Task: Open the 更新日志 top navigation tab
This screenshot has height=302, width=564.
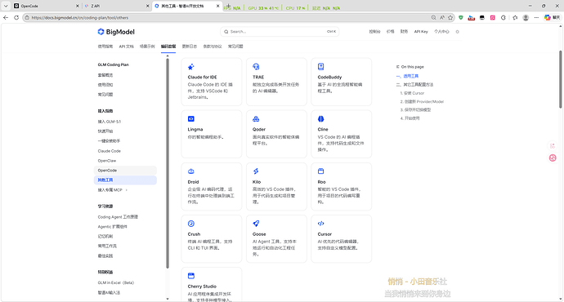Action: click(x=189, y=47)
